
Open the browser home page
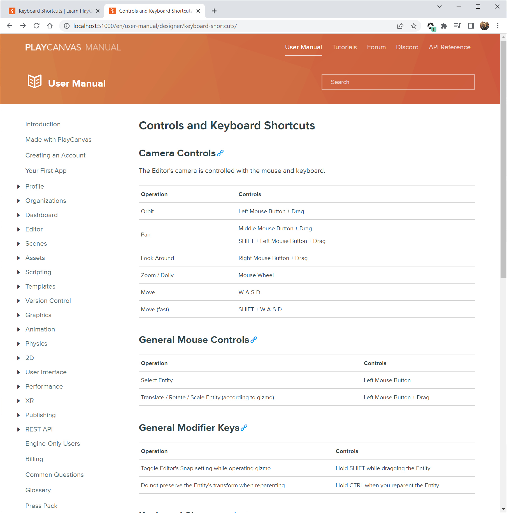click(50, 26)
